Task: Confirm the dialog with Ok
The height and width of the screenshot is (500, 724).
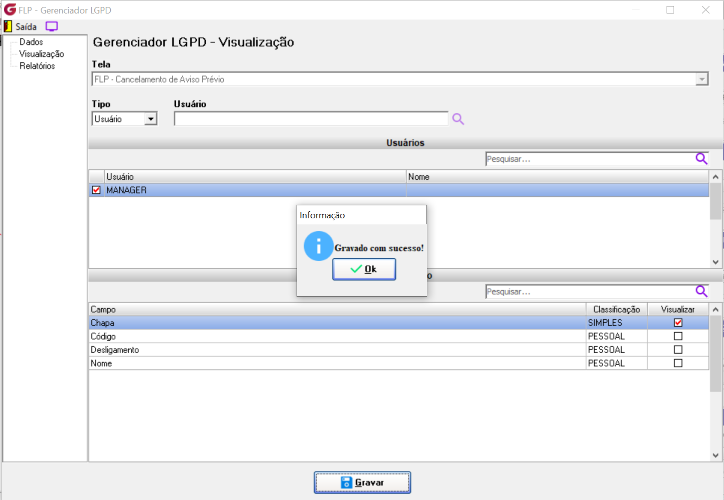Action: [364, 269]
